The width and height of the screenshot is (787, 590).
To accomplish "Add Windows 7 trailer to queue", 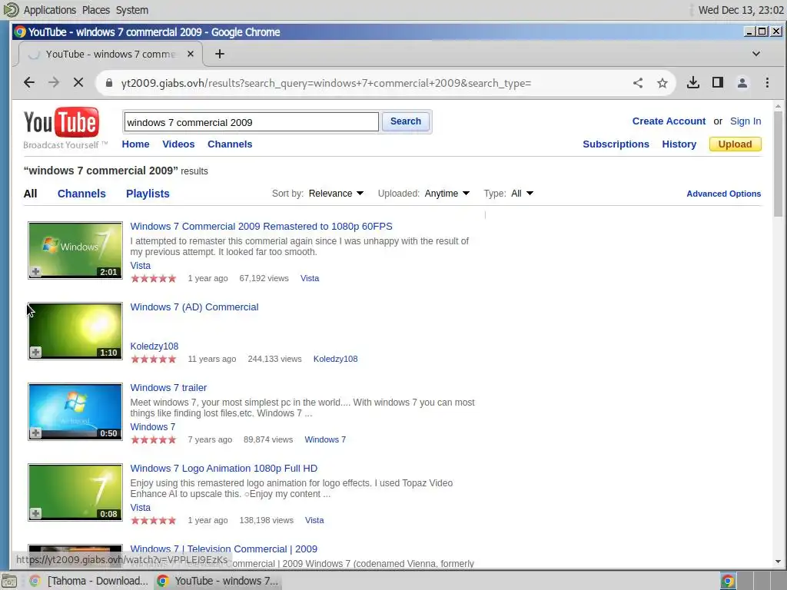I will click(35, 433).
